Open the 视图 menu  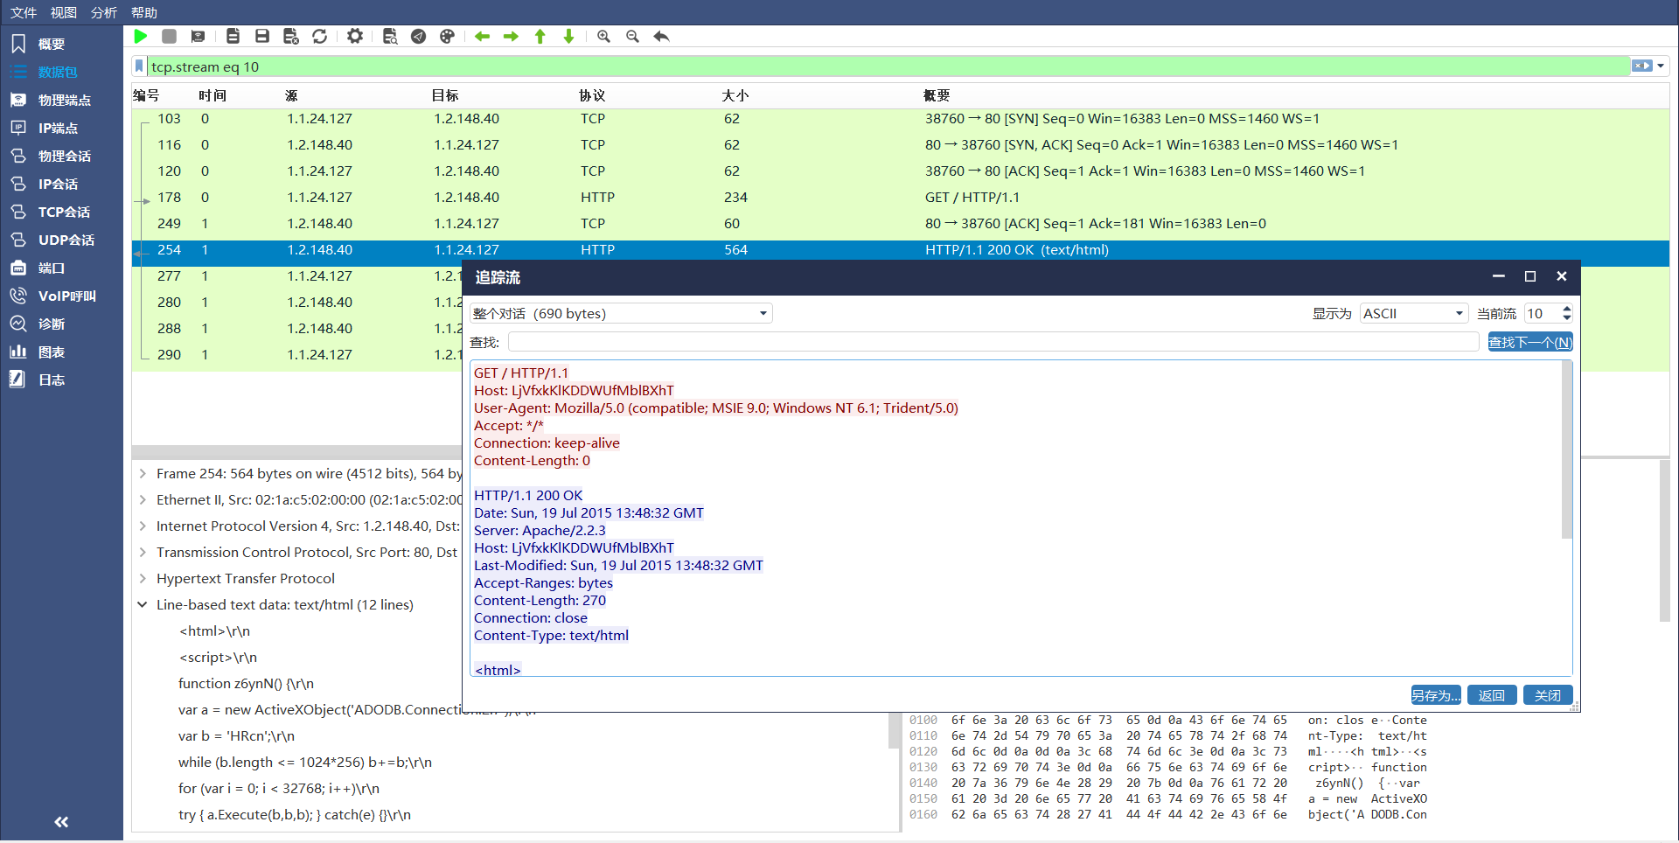click(64, 12)
